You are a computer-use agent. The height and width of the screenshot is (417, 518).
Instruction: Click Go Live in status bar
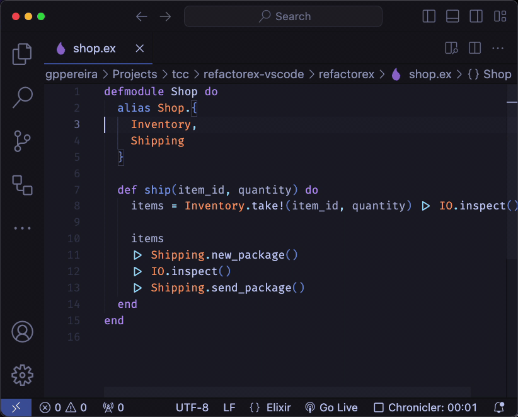[x=331, y=408]
